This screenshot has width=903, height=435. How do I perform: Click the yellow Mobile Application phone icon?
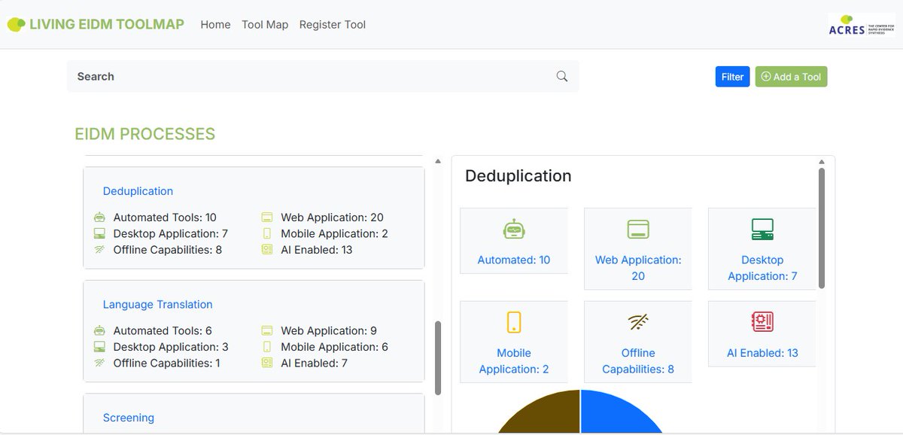[514, 322]
